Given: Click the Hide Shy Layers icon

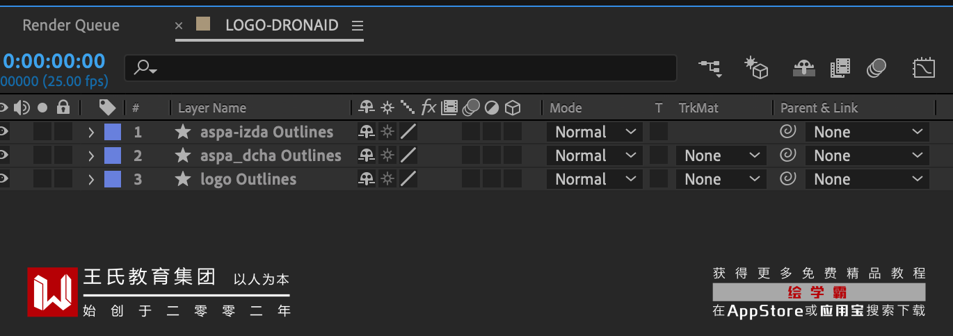Looking at the screenshot, I should [x=804, y=67].
